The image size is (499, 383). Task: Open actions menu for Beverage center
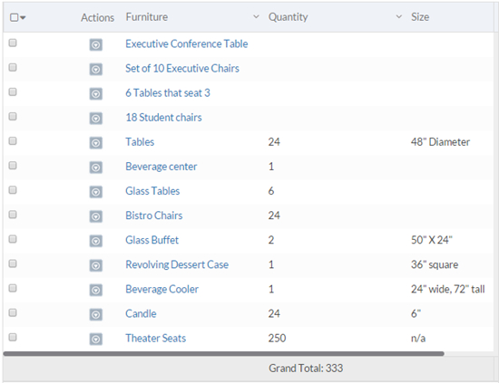click(x=96, y=168)
